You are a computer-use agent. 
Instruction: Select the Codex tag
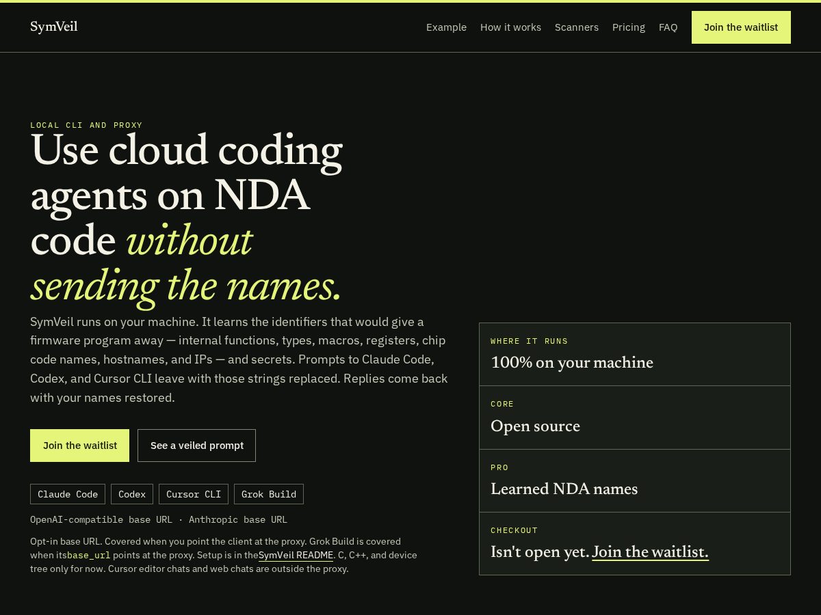(x=132, y=494)
